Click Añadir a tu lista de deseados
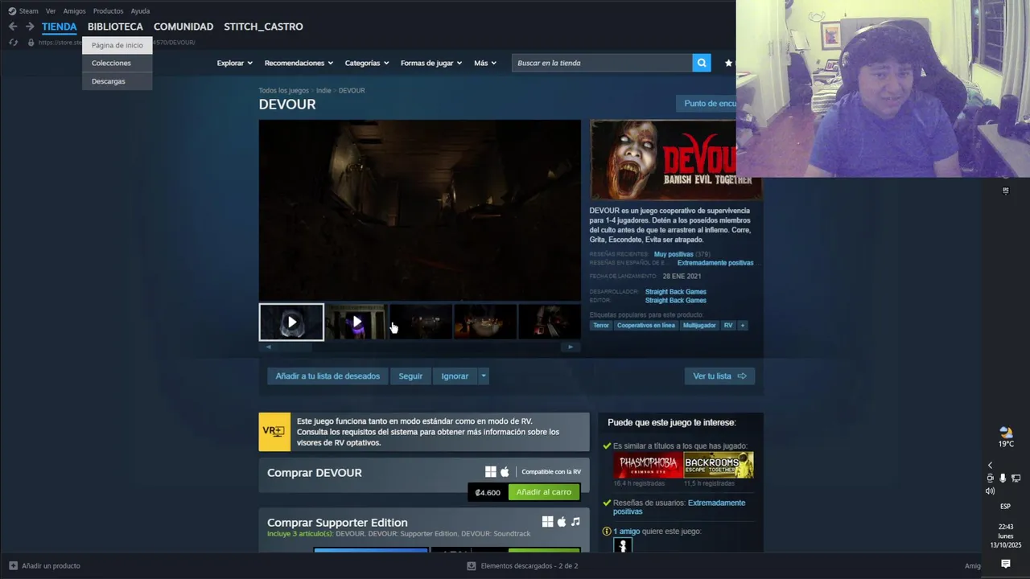The width and height of the screenshot is (1030, 579). pyautogui.click(x=328, y=376)
